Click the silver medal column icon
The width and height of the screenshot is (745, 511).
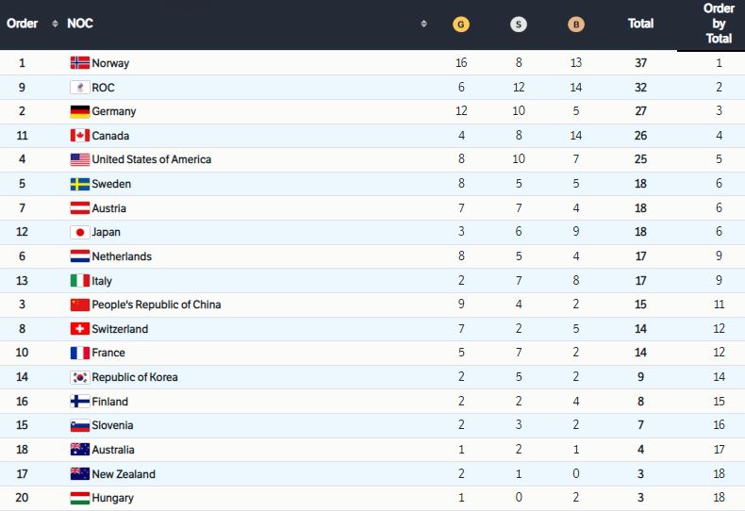click(519, 24)
